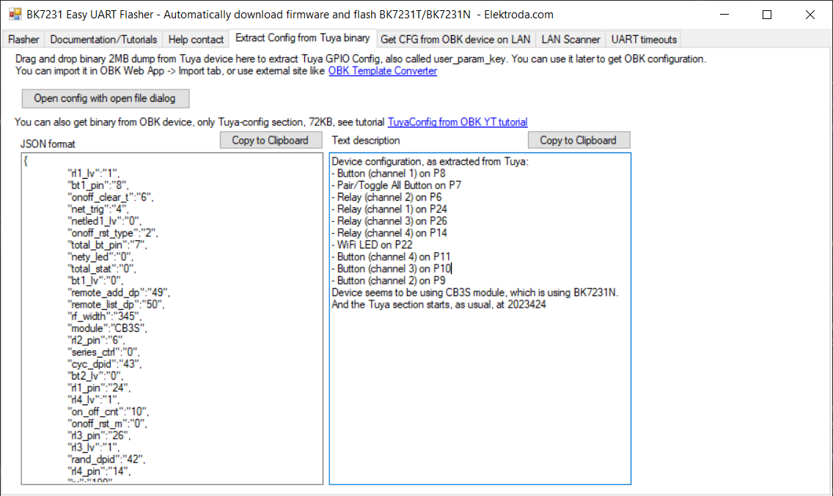Click 'Pair/Toggle All Button on P7' line
Screen dimensions: 833x496
(396, 185)
